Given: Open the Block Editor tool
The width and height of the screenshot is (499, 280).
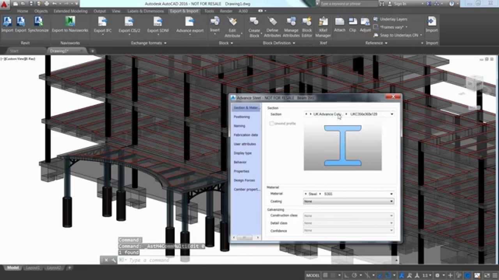Looking at the screenshot, I should [307, 23].
